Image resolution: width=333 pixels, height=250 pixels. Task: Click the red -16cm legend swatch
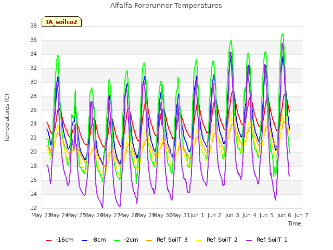point(48,241)
